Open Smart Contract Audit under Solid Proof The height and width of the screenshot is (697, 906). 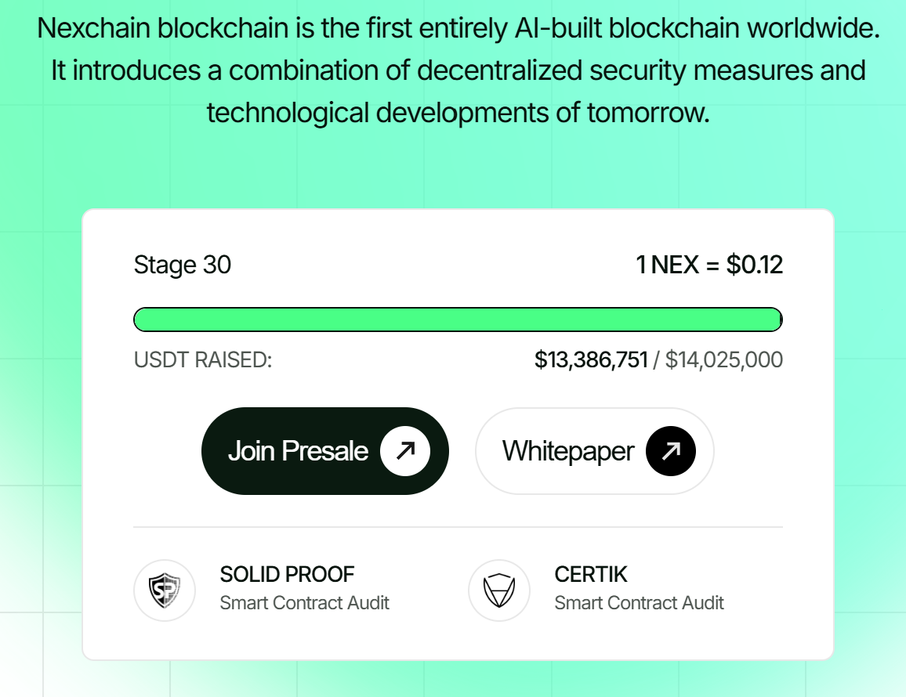coord(304,603)
